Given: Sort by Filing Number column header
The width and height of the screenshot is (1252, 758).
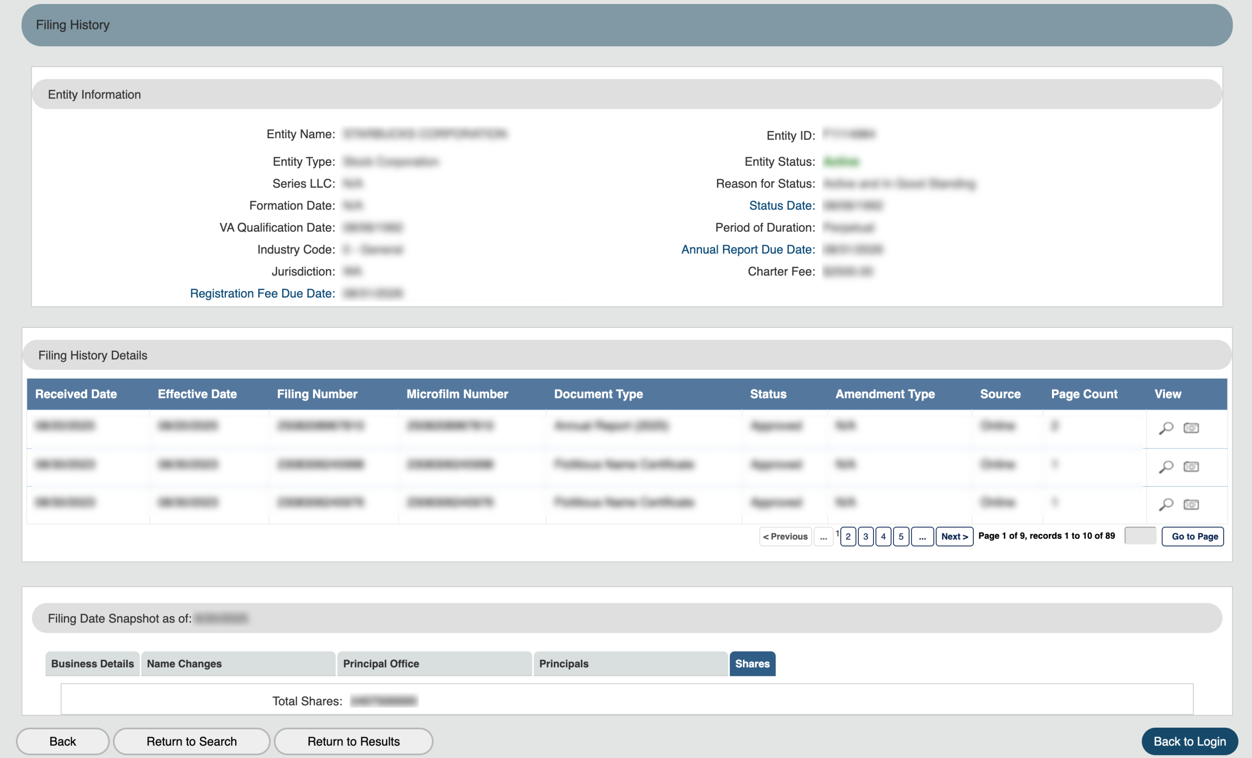Looking at the screenshot, I should point(317,394).
